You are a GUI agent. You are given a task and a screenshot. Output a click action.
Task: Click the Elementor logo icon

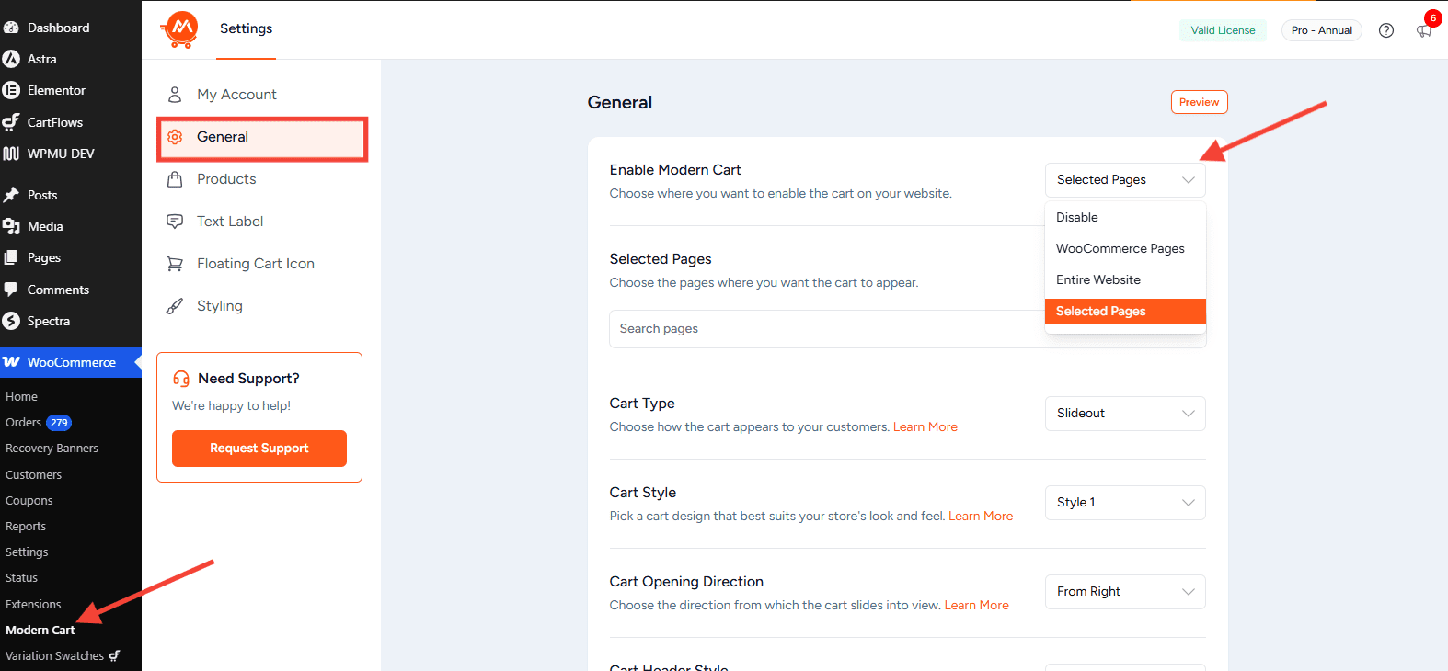[11, 90]
